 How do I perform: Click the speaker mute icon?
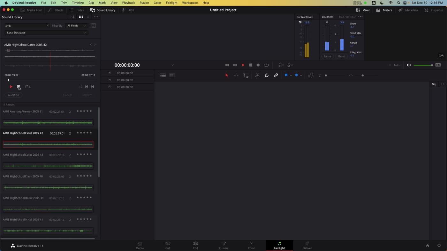pos(409,65)
